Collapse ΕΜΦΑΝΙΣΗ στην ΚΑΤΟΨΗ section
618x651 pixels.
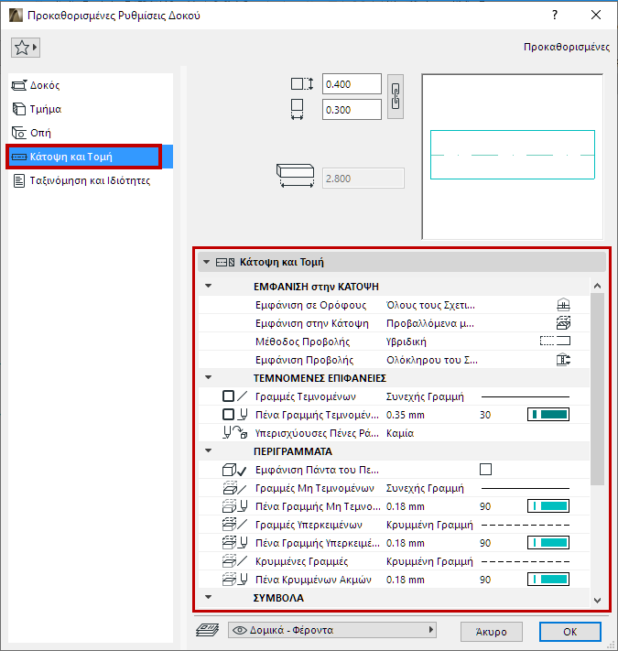pyautogui.click(x=209, y=286)
